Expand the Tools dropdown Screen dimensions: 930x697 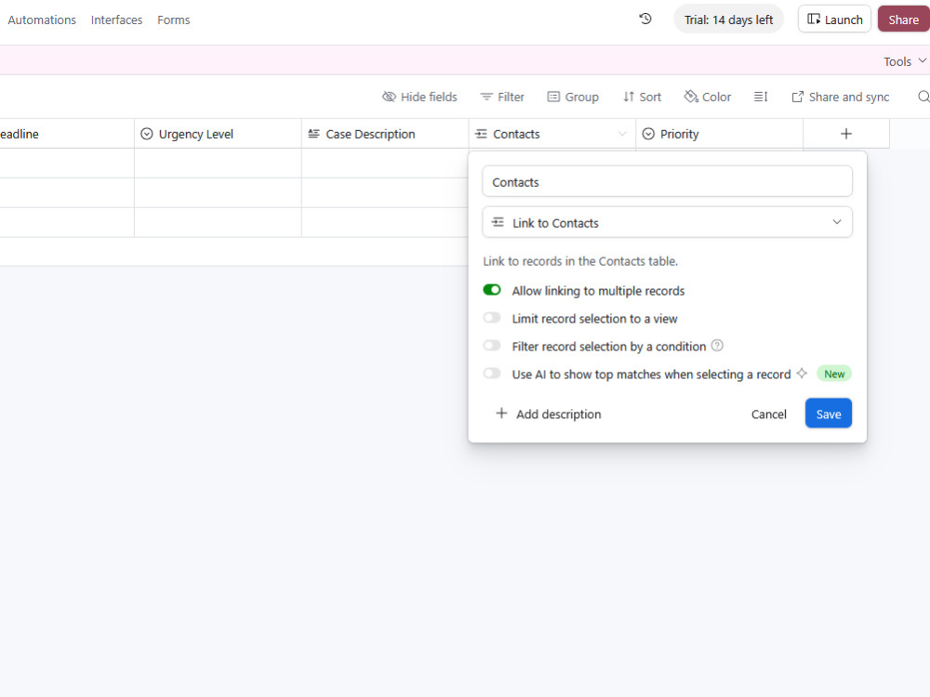[905, 61]
